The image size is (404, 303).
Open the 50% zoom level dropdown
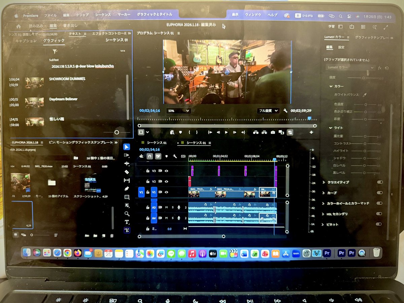coord(178,111)
